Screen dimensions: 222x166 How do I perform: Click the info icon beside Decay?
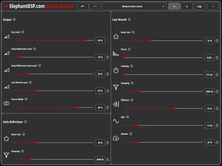(129, 49)
